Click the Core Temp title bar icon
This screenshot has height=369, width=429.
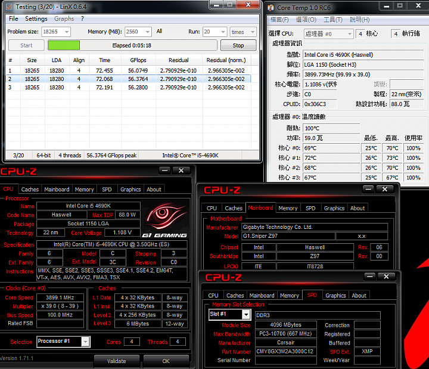click(271, 8)
